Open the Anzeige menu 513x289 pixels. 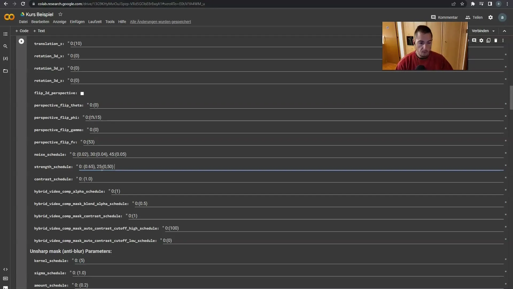[x=60, y=22]
